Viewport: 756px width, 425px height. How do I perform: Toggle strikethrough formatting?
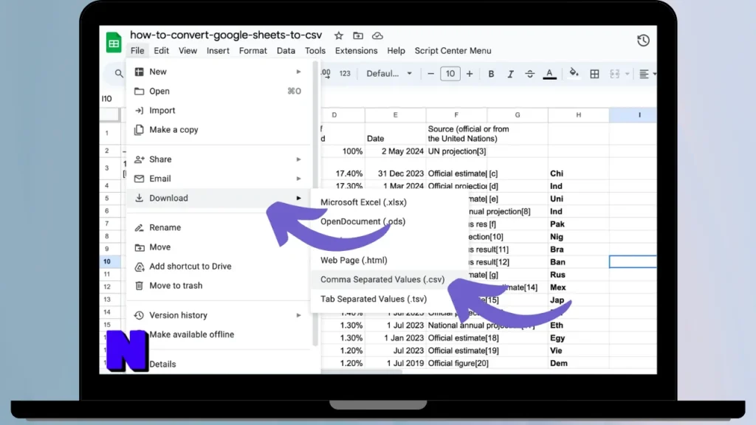coord(529,74)
